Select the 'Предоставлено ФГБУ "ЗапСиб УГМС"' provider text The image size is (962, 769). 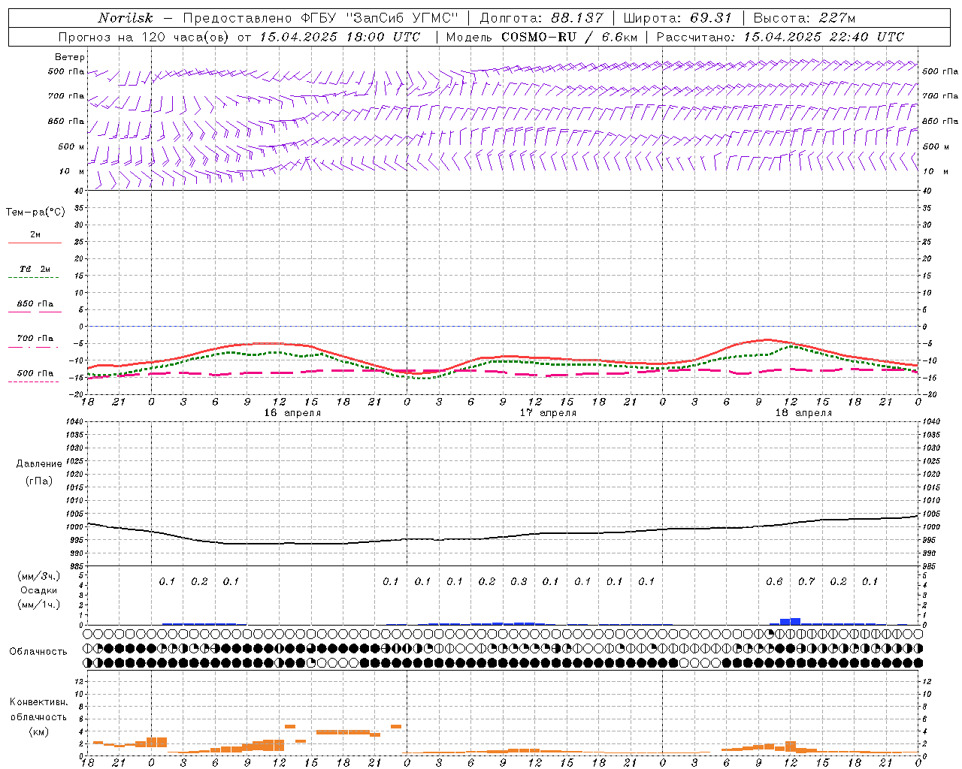click(321, 18)
